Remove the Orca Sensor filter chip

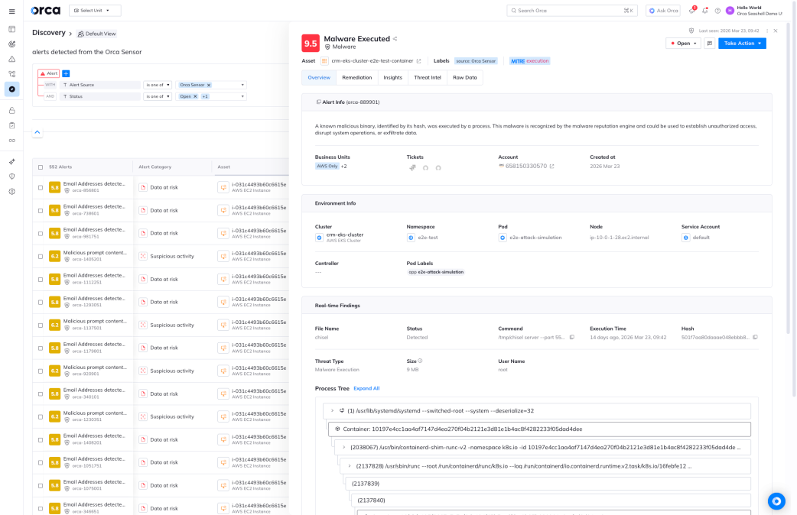click(208, 85)
